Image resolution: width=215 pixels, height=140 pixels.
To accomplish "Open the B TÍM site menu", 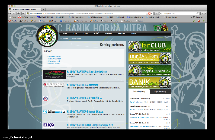I will (86, 33).
